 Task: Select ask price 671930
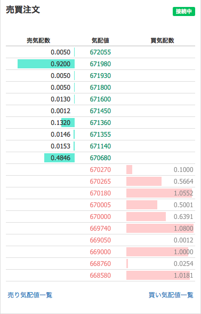coord(100,76)
